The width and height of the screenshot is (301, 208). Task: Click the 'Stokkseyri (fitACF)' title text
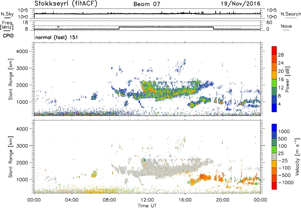[66, 4]
